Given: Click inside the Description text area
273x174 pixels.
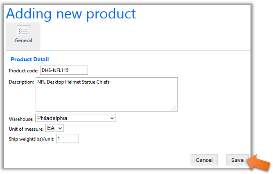Looking at the screenshot, I should click(x=106, y=94).
